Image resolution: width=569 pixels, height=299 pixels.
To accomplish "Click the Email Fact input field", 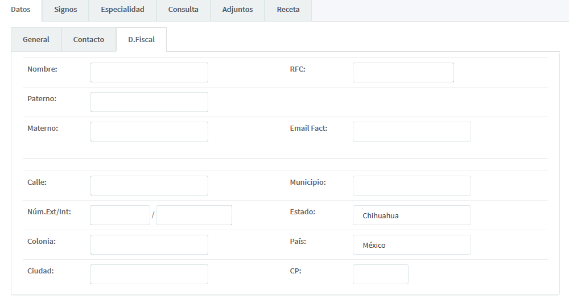I will coord(411,132).
